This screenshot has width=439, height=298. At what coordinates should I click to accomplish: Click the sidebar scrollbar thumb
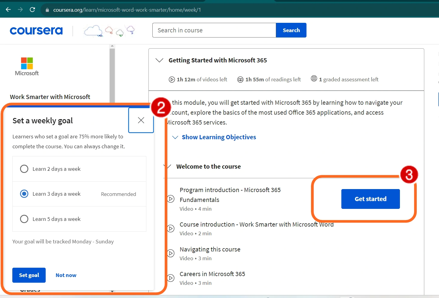(x=112, y=76)
